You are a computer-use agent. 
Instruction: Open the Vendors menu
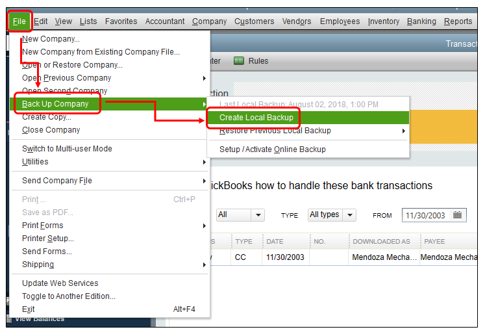pos(297,21)
